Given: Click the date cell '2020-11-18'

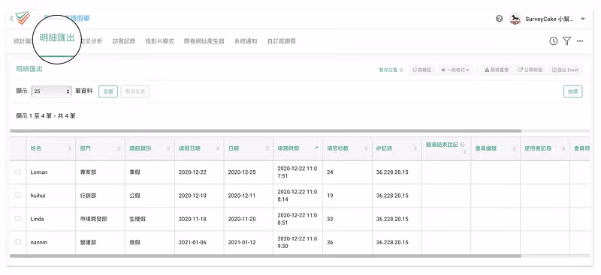Looking at the screenshot, I should [x=192, y=219].
